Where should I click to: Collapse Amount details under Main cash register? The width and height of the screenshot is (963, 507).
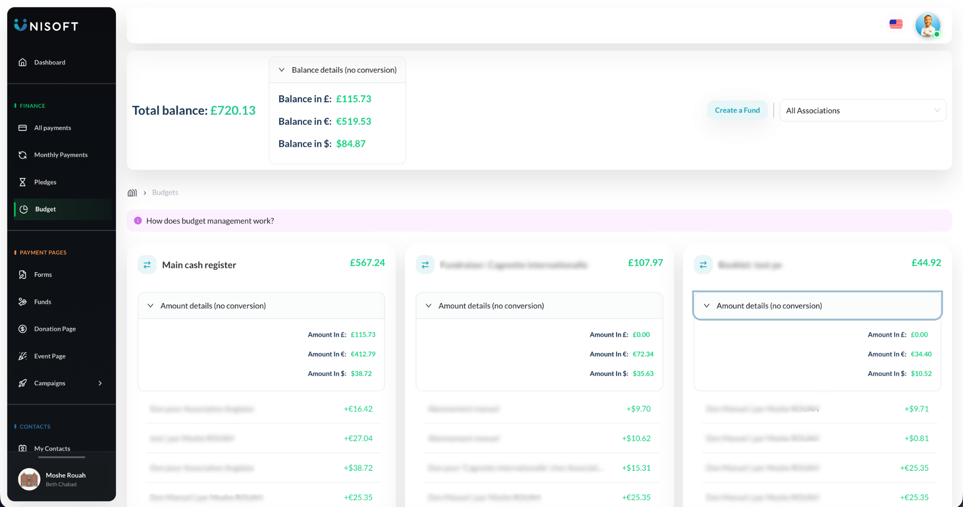(150, 306)
